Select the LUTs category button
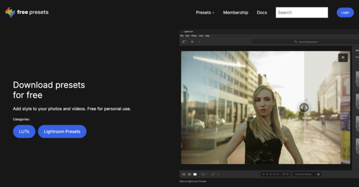 point(24,131)
